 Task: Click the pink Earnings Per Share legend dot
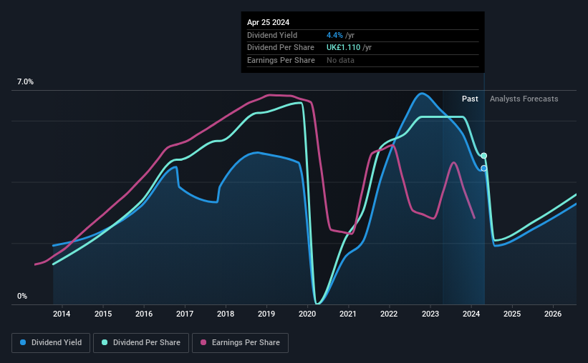click(203, 342)
